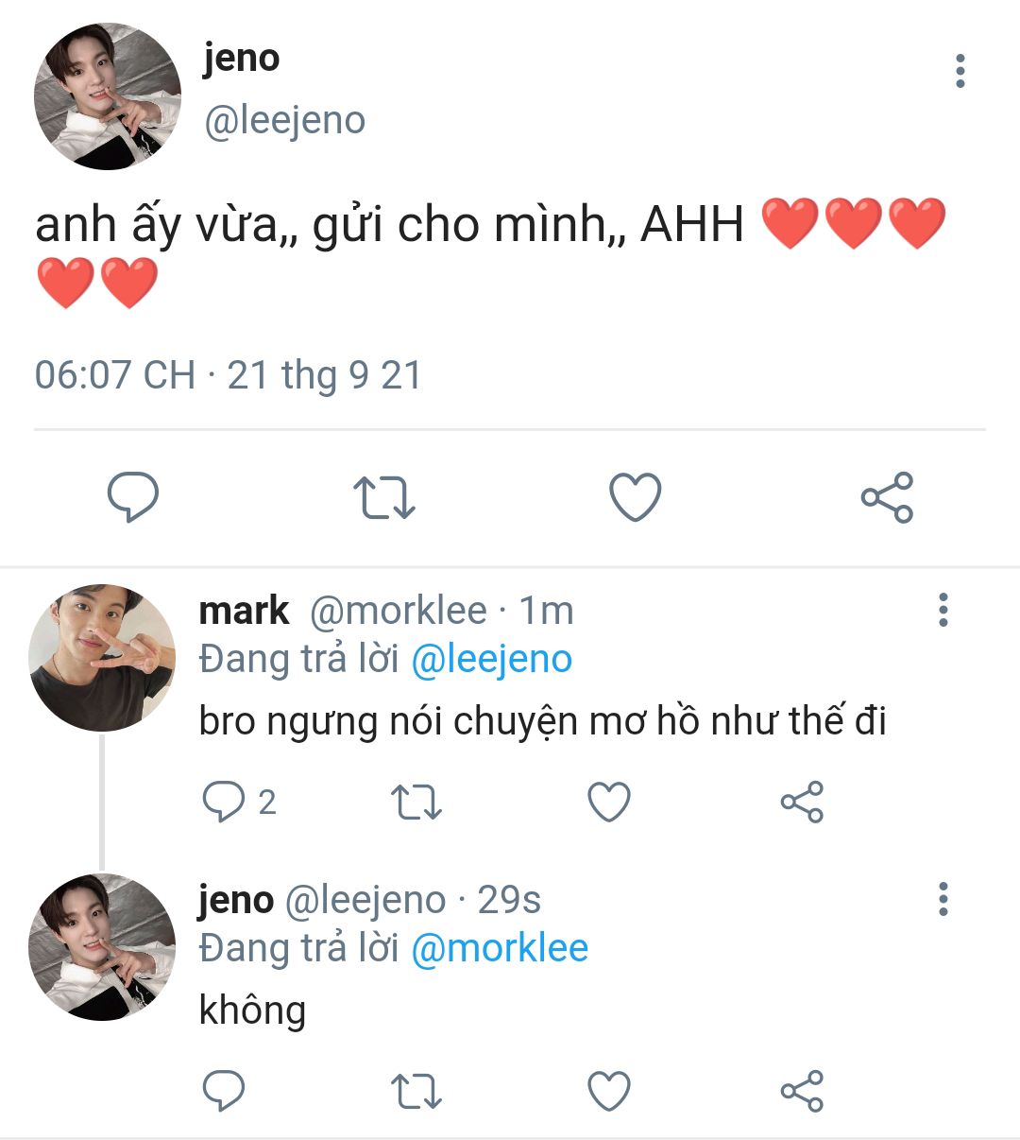Image resolution: width=1020 pixels, height=1140 pixels.
Task: Open reply thread on mark's tweet
Action: click(x=239, y=802)
